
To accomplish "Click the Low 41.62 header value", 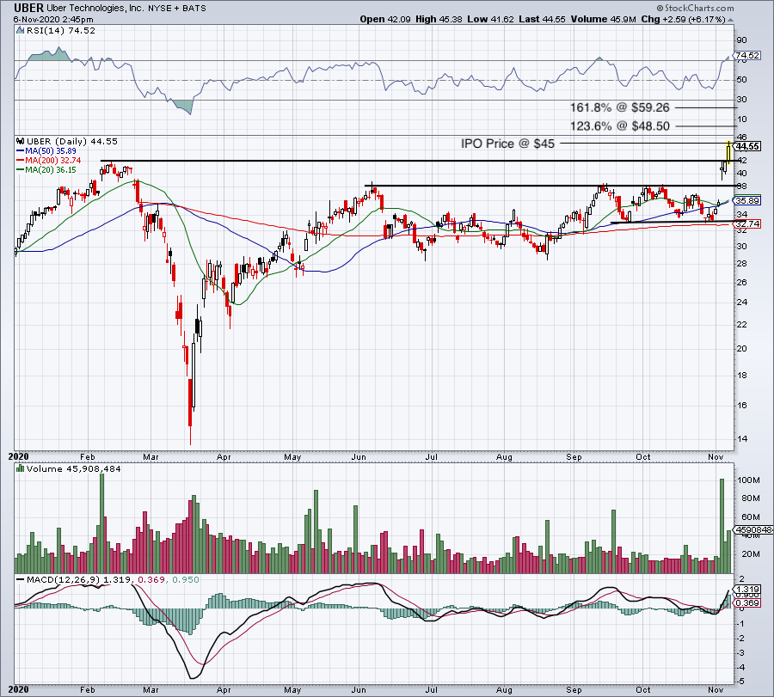I will [x=491, y=19].
